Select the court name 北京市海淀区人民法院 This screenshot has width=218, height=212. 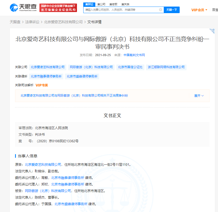51,128
